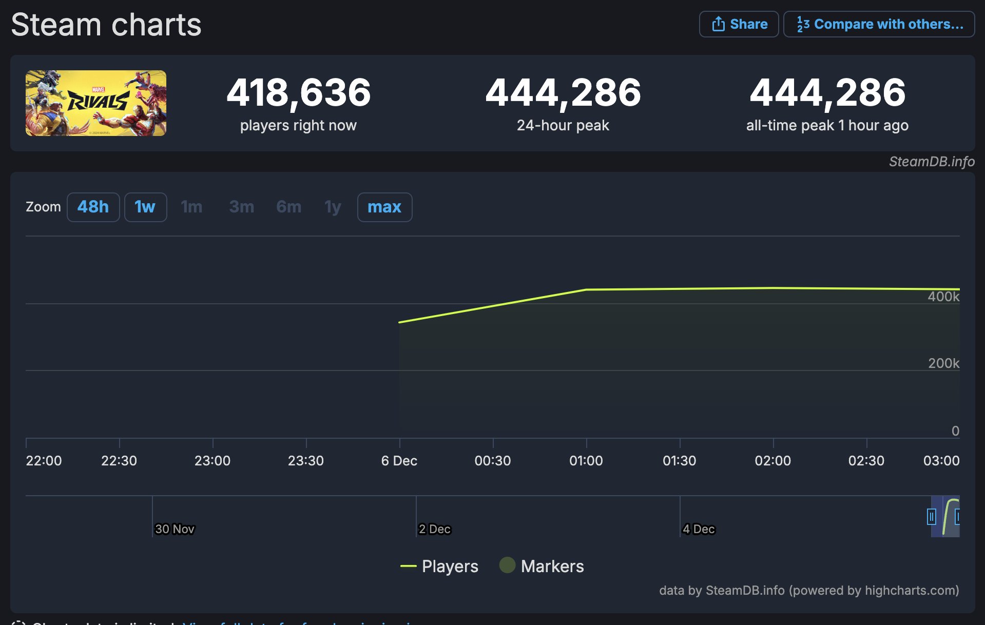
Task: Click the 418,636 players right now value
Action: tap(298, 93)
